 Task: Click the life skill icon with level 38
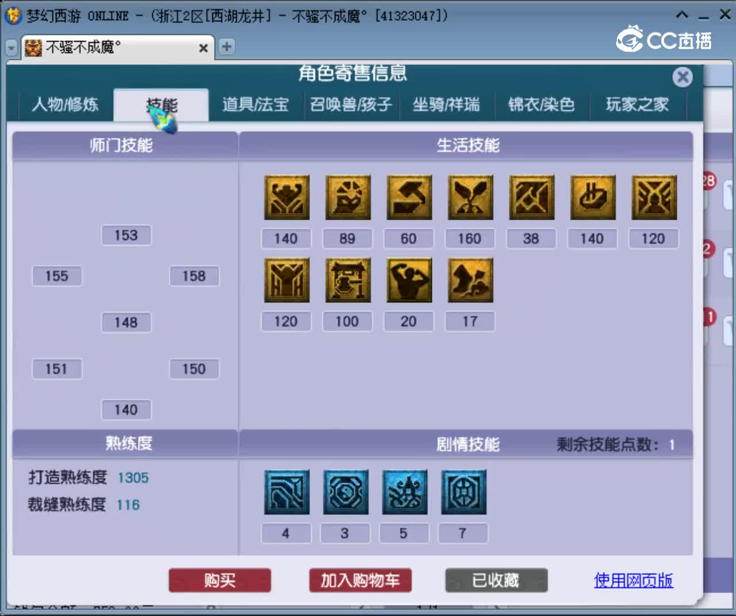532,197
